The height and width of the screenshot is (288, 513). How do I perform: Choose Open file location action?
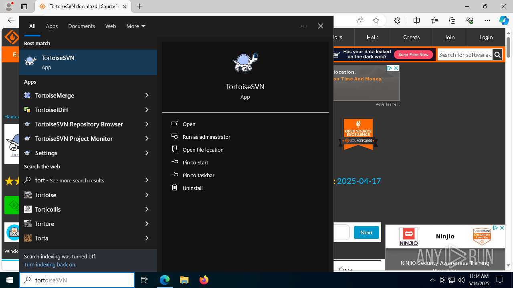[x=203, y=150]
